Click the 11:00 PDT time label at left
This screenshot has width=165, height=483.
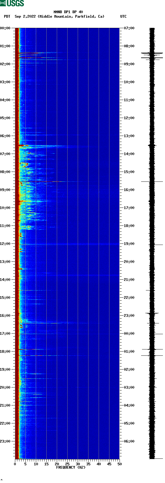click(5, 226)
